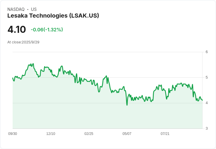Select the US market label
Screen dimensions: 216x149
pos(34,9)
